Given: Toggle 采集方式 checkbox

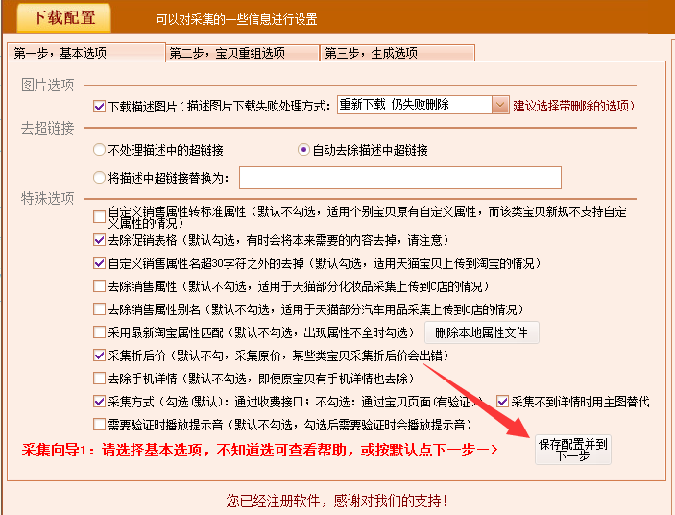Looking at the screenshot, I should pos(99,402).
